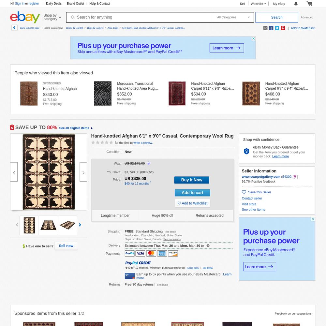Show next rug image with right arrow
The width and height of the screenshot is (326, 326).
83,172
